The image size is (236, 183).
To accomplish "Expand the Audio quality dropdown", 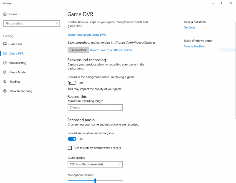I will click(x=95, y=164).
